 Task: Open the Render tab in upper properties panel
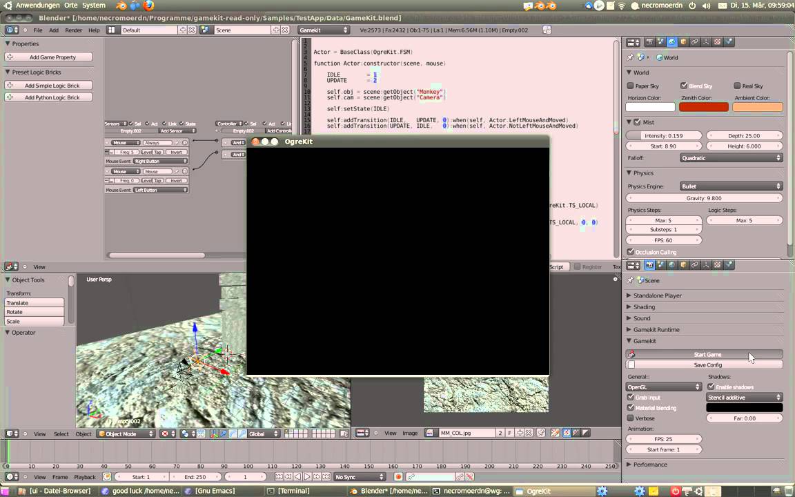point(649,42)
